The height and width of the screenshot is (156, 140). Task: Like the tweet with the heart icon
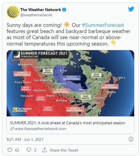(10, 150)
